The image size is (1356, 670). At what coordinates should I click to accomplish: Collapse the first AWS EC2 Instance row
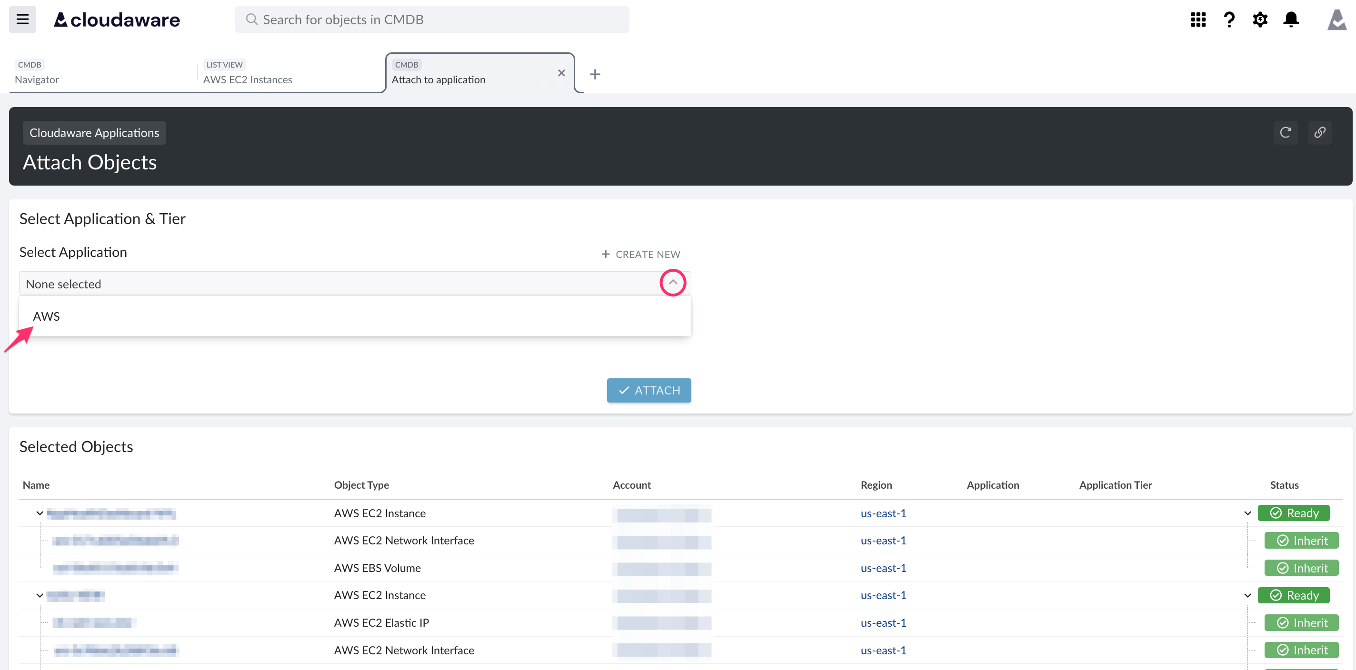point(40,513)
